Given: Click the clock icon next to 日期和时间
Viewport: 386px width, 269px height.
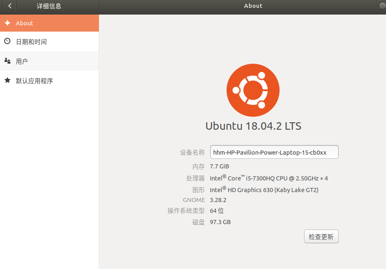Looking at the screenshot, I should pos(7,42).
